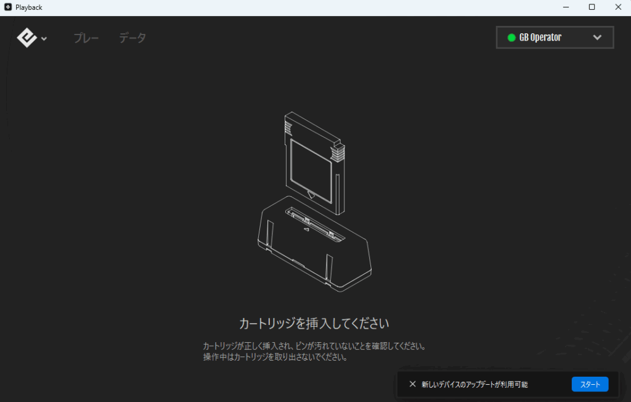Screen dimensions: 631x402
Task: Click the カートリッジを挿入してください heading
Action: tap(314, 324)
